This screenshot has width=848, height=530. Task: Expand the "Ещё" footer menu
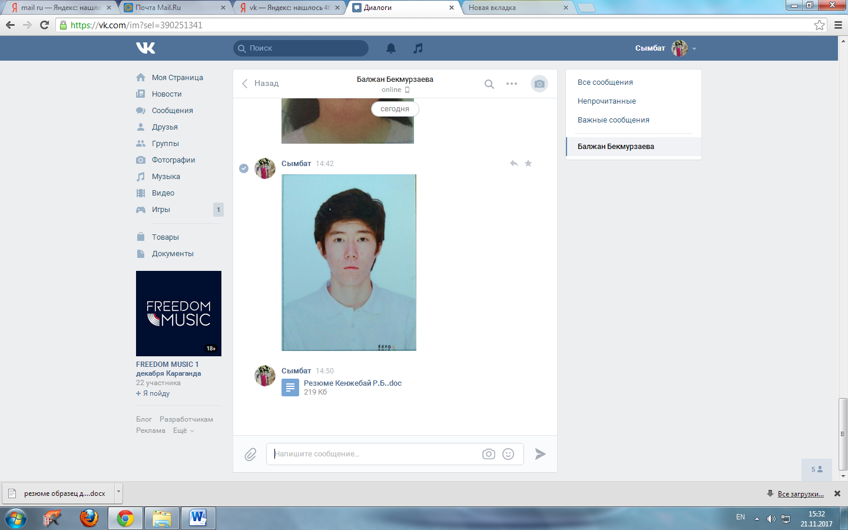[184, 430]
